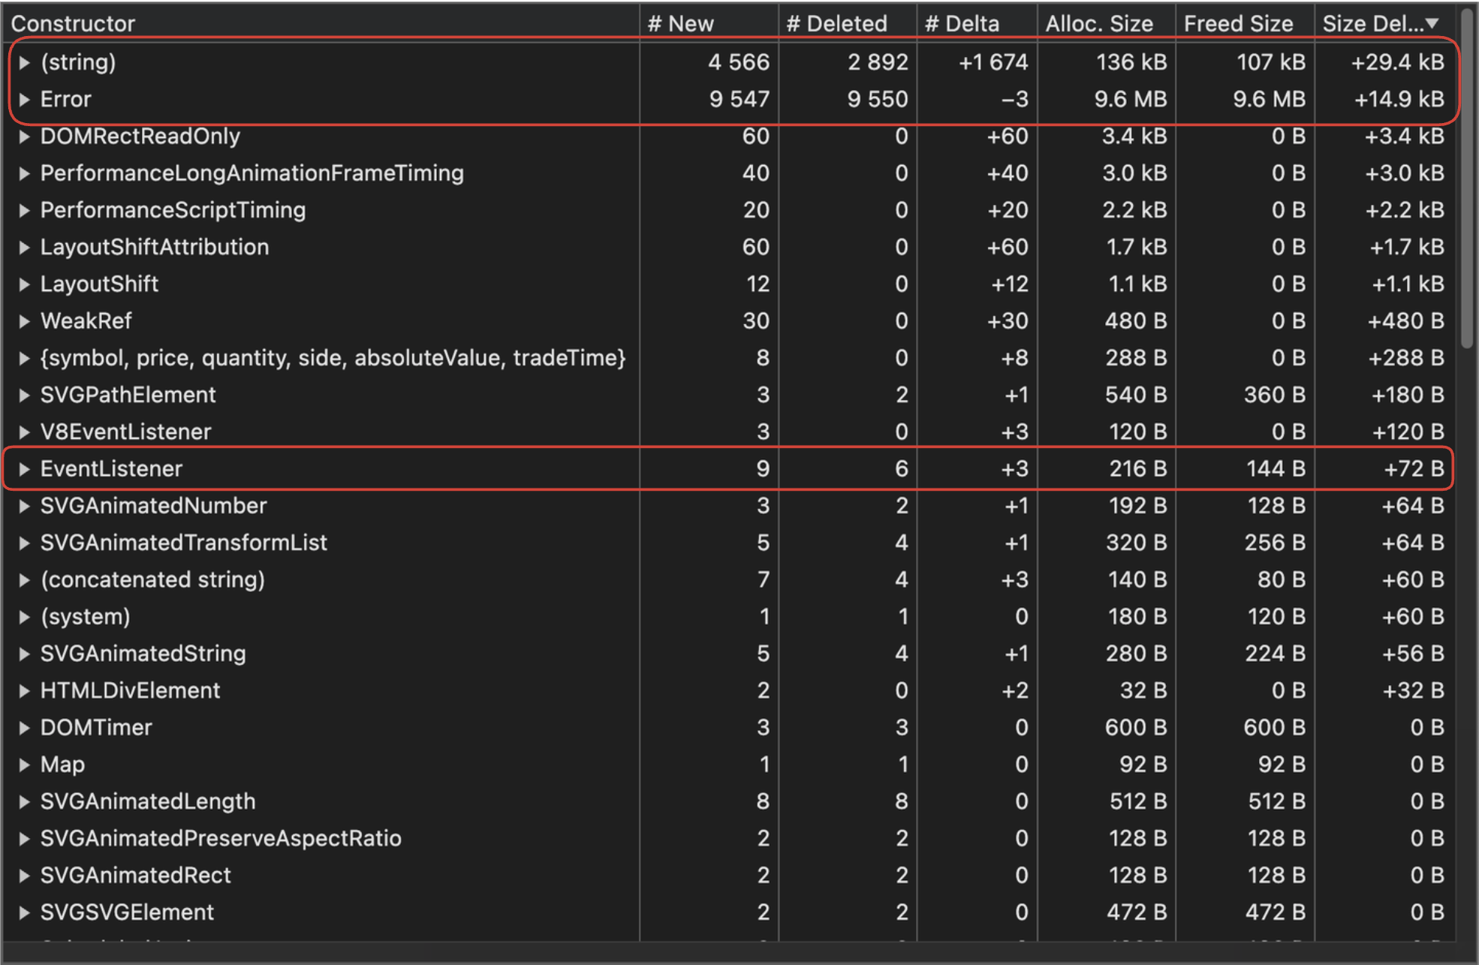Expand the DOMRectReadOnly row
1479x965 pixels.
24,137
